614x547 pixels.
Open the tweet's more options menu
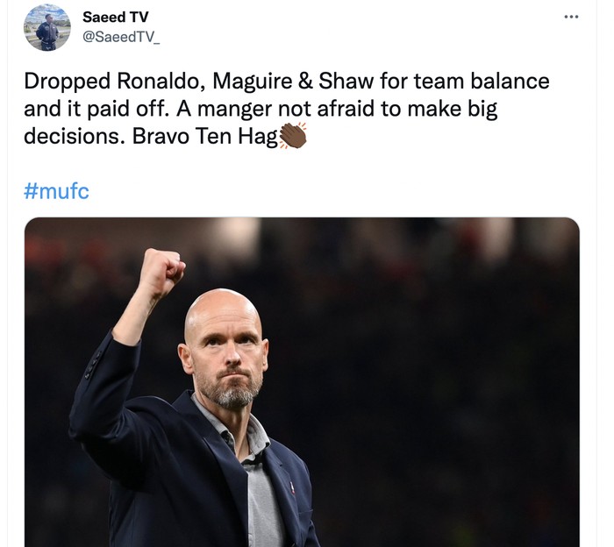tap(571, 17)
